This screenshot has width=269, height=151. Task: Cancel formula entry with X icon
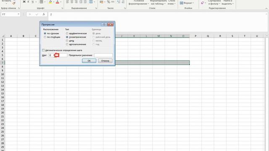pos(30,14)
